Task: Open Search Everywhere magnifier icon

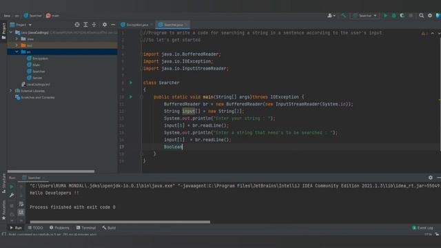Action: tap(421, 15)
